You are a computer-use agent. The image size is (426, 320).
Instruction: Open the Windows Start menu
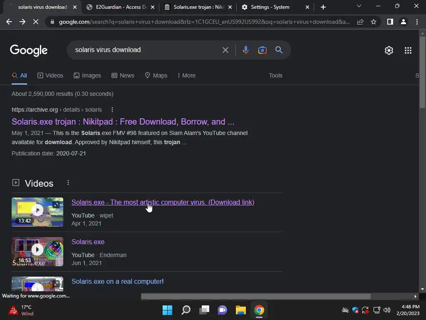point(167,310)
